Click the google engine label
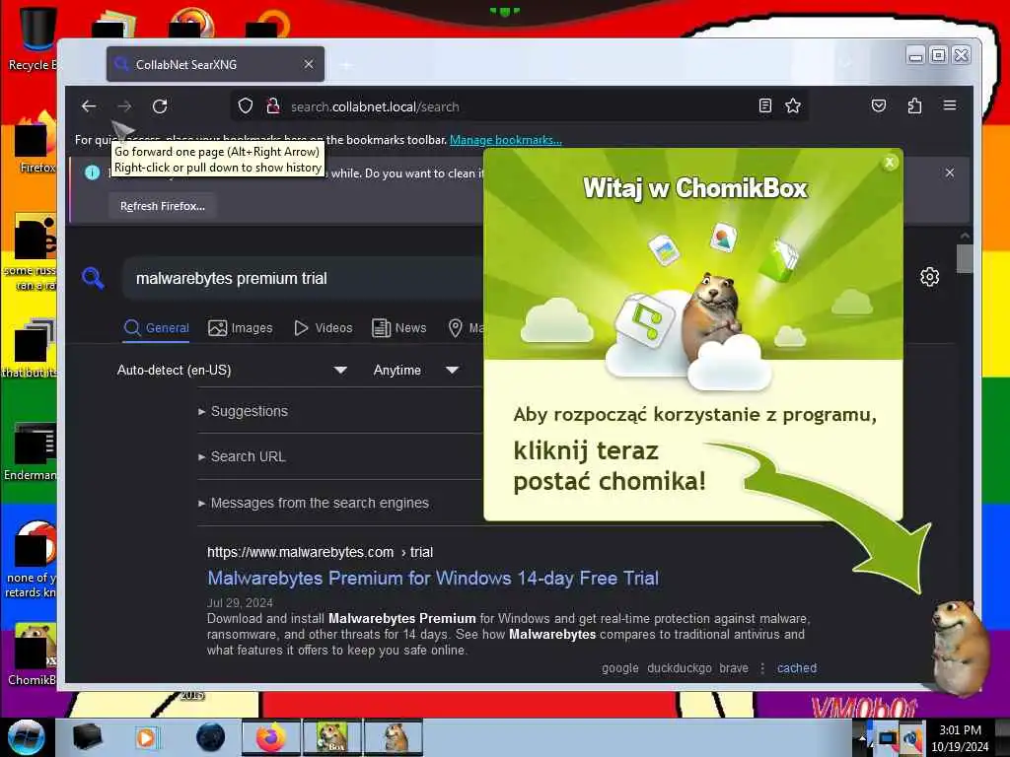Screen dimensions: 1010x757 click(x=620, y=668)
